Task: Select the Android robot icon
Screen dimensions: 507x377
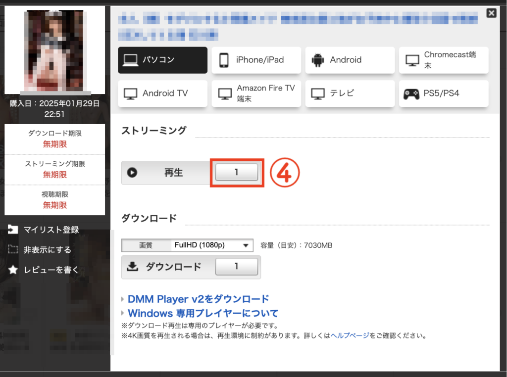Action: [x=317, y=60]
